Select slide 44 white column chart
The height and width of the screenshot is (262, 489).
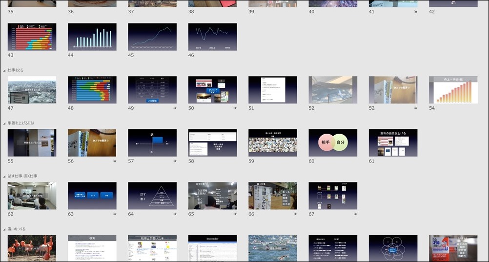coord(92,37)
